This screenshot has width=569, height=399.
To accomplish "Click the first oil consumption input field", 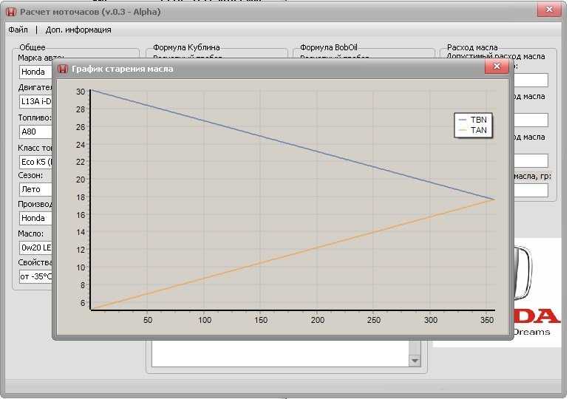I will pyautogui.click(x=531, y=80).
